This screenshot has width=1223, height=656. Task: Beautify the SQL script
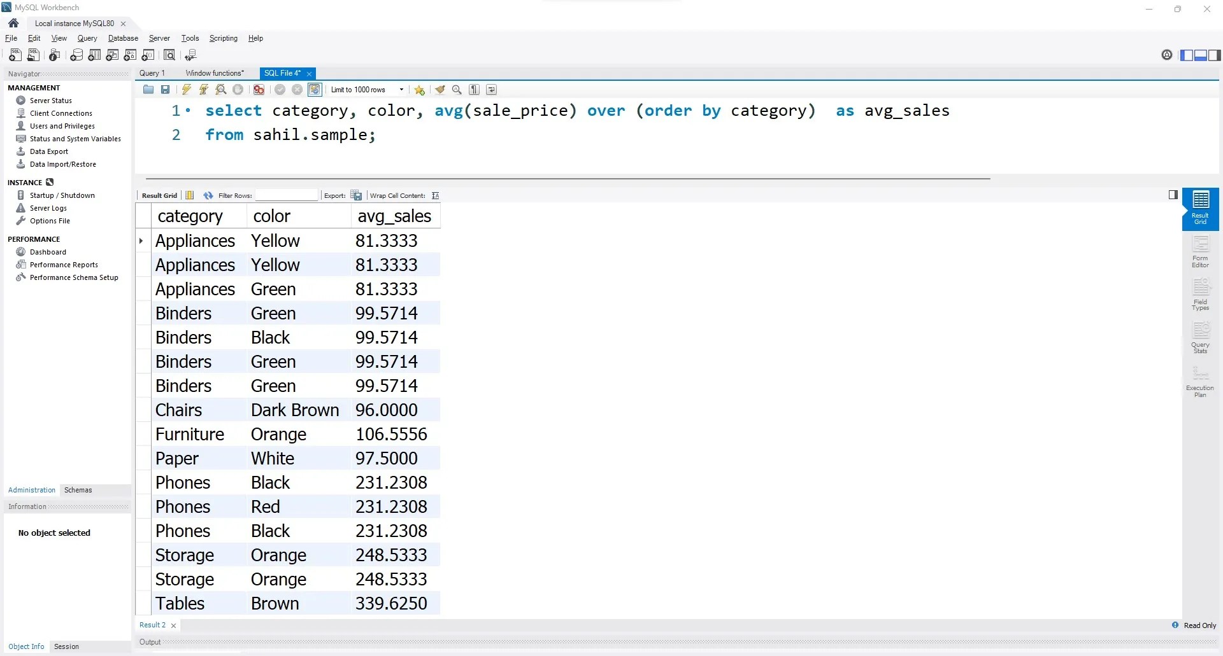coord(440,89)
